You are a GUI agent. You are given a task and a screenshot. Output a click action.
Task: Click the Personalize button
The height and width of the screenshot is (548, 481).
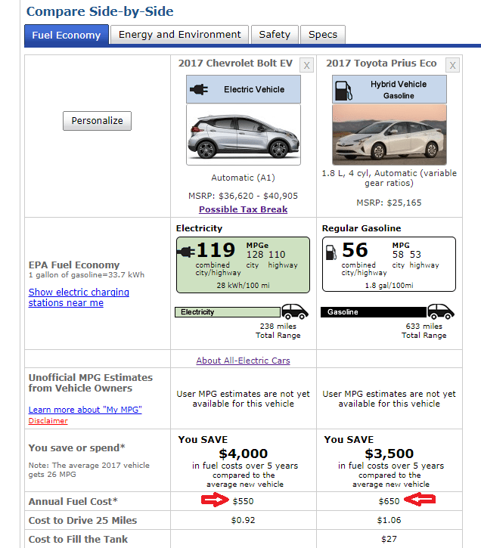click(97, 121)
